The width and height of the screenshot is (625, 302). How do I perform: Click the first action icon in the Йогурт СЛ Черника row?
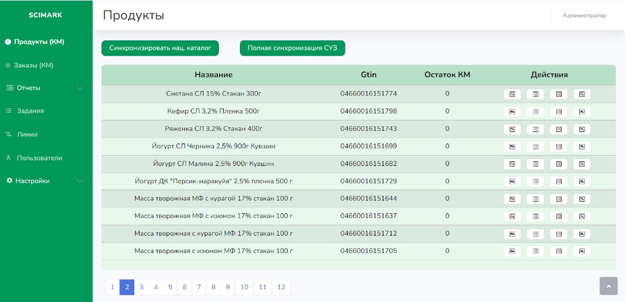tap(512, 146)
